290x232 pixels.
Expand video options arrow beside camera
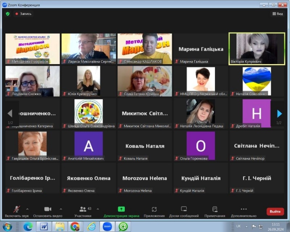click(61, 209)
